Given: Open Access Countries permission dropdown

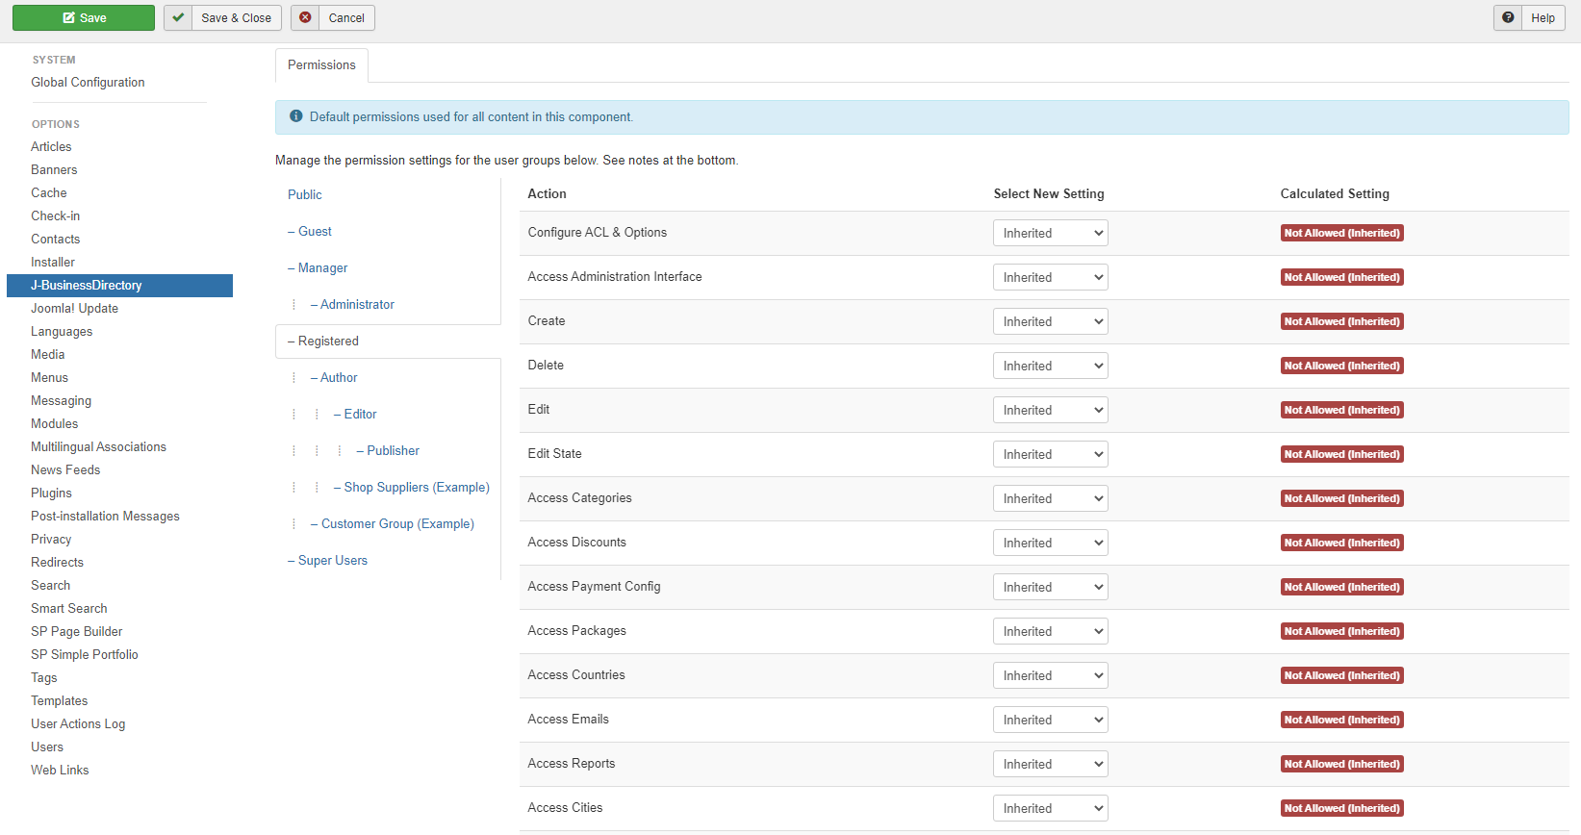Looking at the screenshot, I should (x=1050, y=675).
